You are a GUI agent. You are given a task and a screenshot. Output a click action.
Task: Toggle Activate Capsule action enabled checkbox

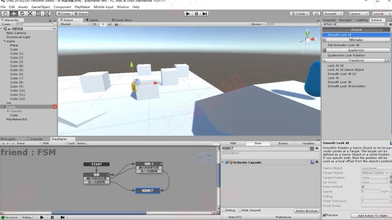(227, 162)
